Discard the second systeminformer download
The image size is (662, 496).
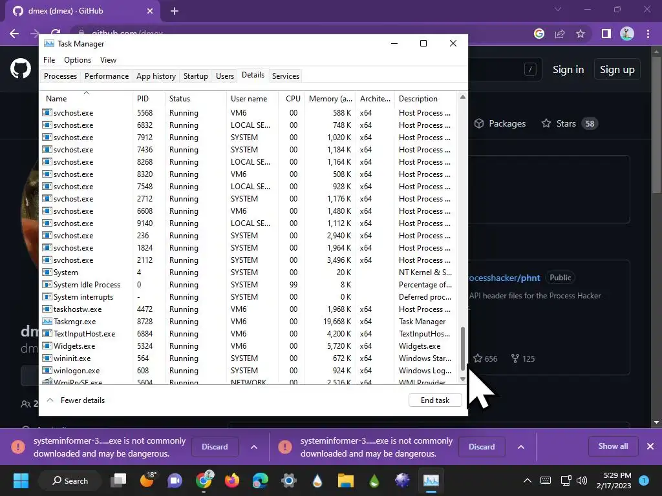481,447
